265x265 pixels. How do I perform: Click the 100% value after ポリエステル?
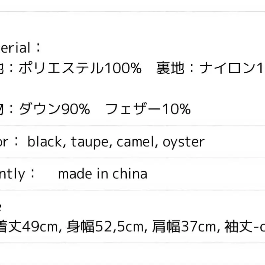coord(121,69)
